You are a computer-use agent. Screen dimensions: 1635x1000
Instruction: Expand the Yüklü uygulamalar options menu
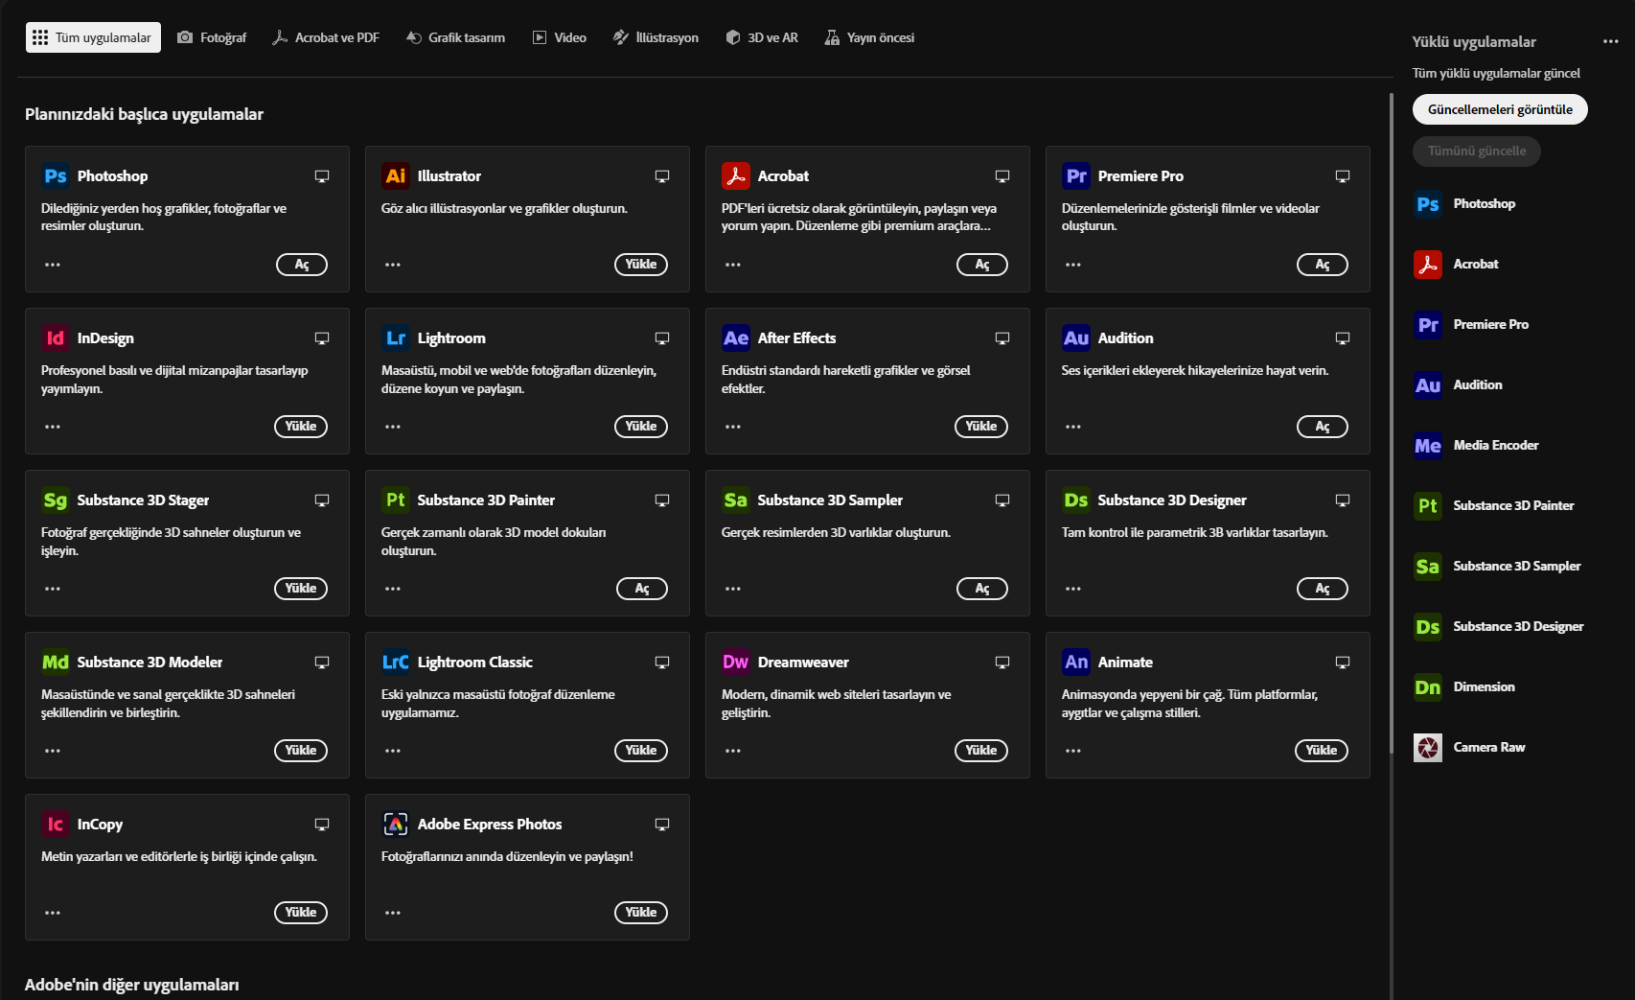1611,41
